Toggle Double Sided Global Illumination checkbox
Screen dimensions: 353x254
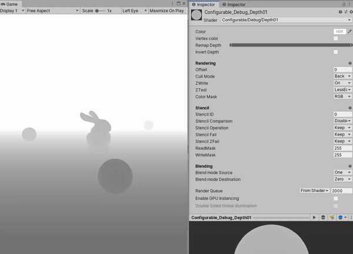click(336, 206)
